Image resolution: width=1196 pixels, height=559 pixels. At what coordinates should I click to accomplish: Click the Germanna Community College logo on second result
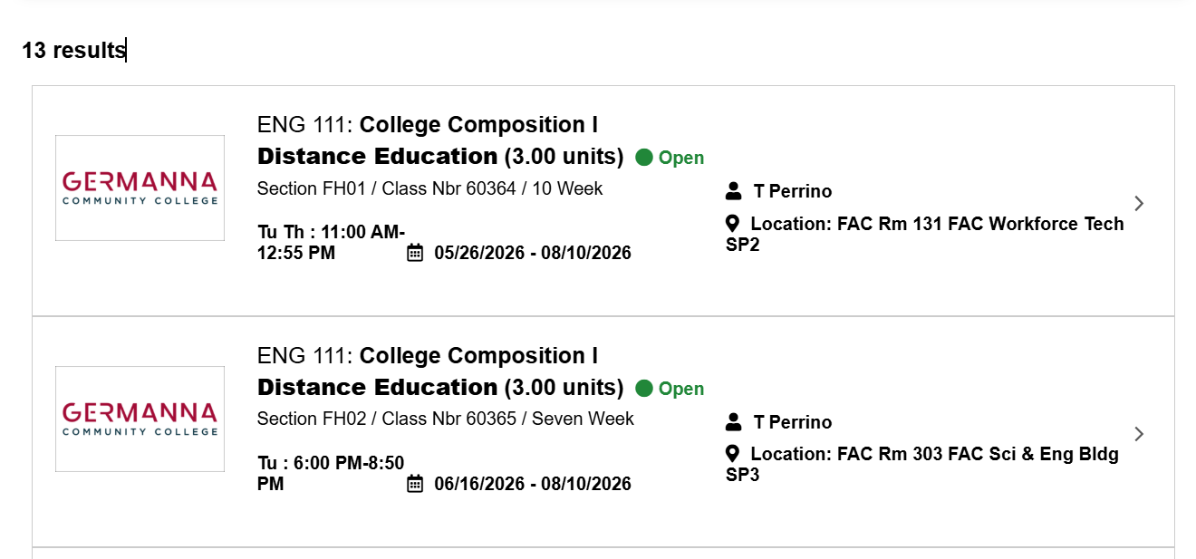(139, 419)
